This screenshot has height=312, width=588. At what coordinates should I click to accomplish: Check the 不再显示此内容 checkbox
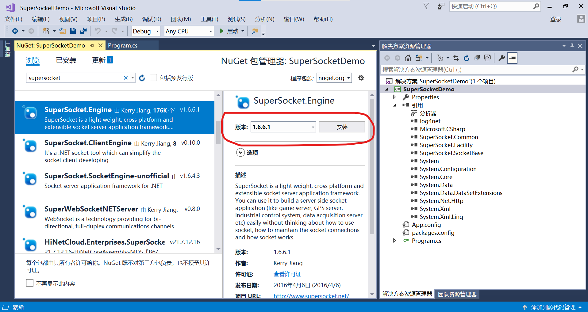(x=30, y=283)
